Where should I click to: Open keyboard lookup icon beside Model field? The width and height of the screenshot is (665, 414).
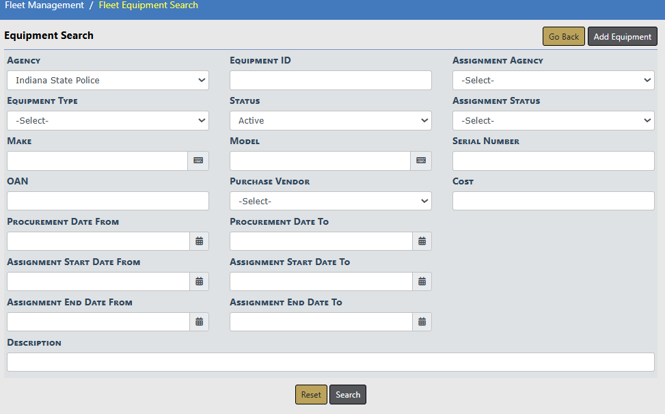(x=421, y=161)
